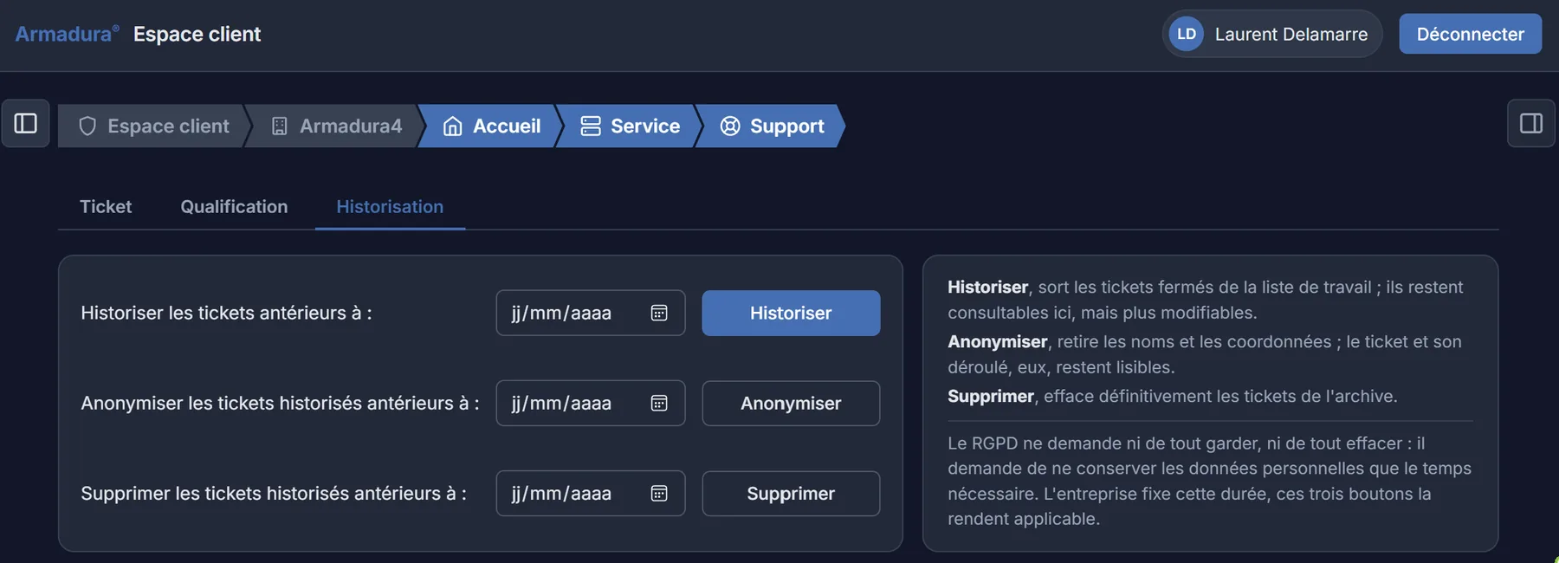Viewport: 1559px width, 563px height.
Task: Open the Service breadcrumb section
Action: [x=631, y=126]
